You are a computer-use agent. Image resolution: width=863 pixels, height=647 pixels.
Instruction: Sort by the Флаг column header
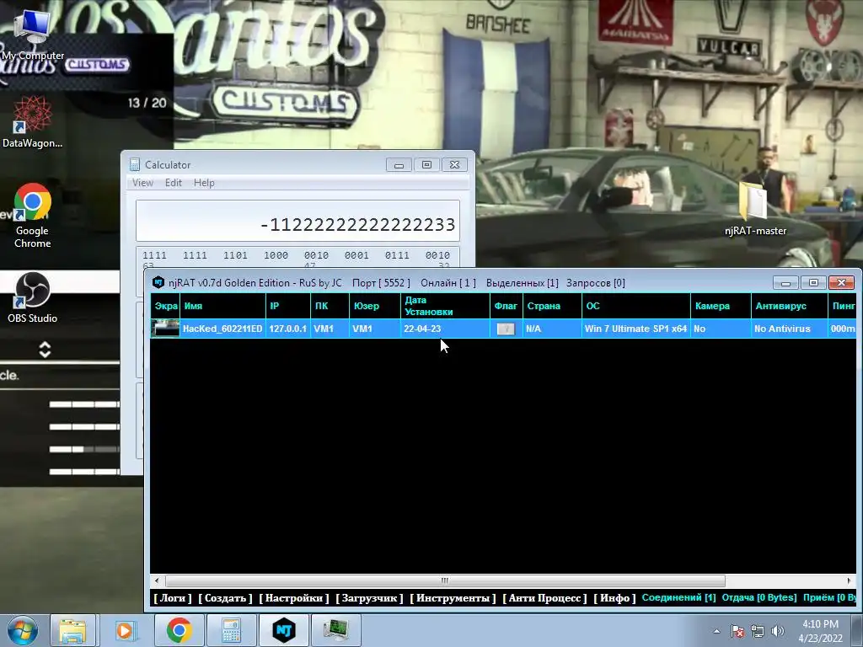click(506, 306)
